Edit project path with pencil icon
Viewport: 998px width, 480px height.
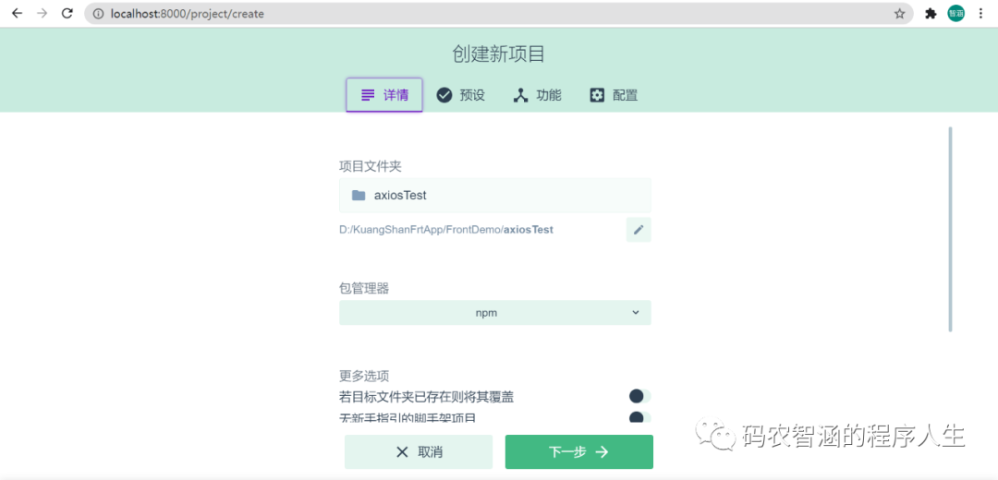click(639, 230)
